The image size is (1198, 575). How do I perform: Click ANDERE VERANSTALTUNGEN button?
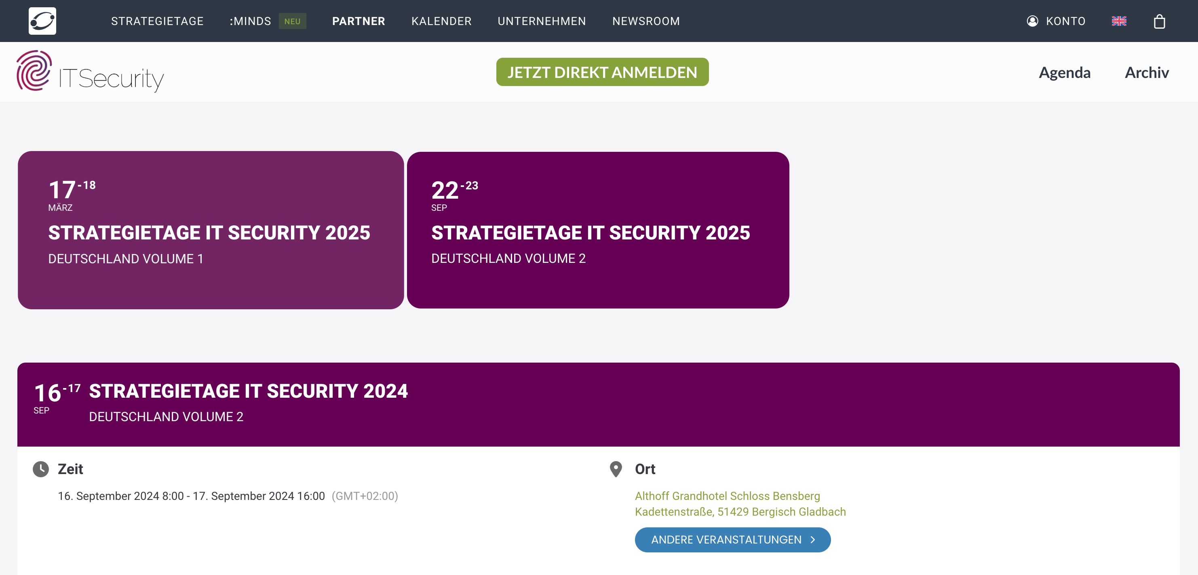pyautogui.click(x=732, y=540)
